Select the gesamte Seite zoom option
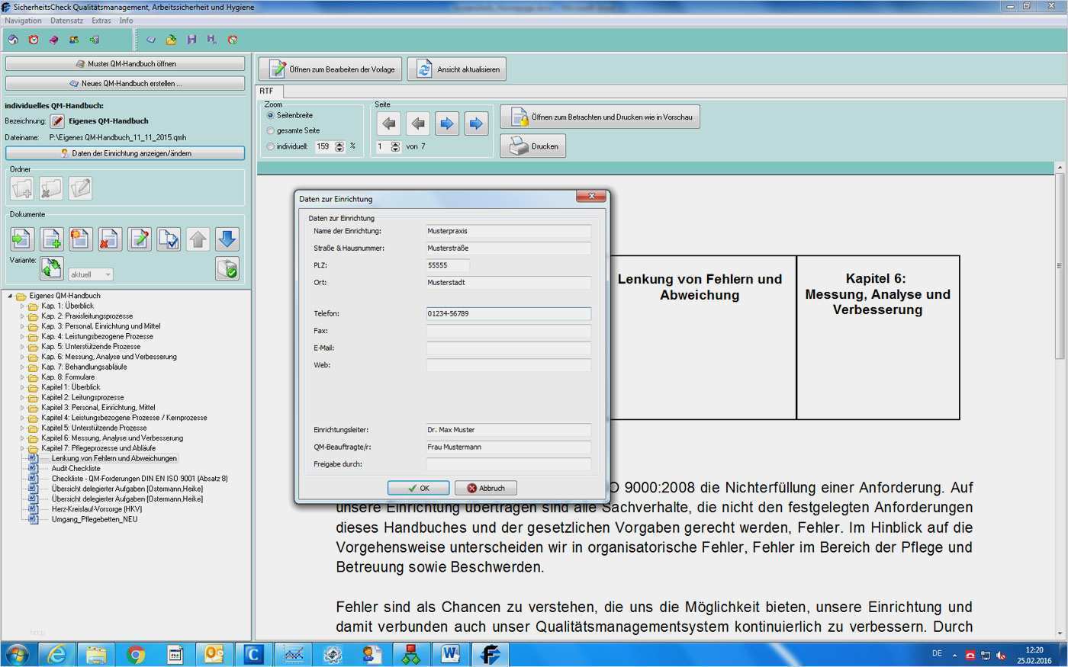Screen dimensions: 1068x667 [x=270, y=131]
